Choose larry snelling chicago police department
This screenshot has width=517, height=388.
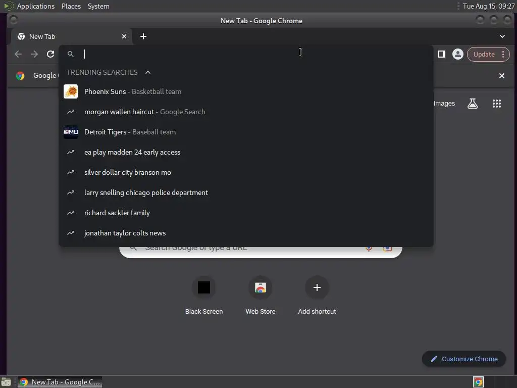click(246, 192)
